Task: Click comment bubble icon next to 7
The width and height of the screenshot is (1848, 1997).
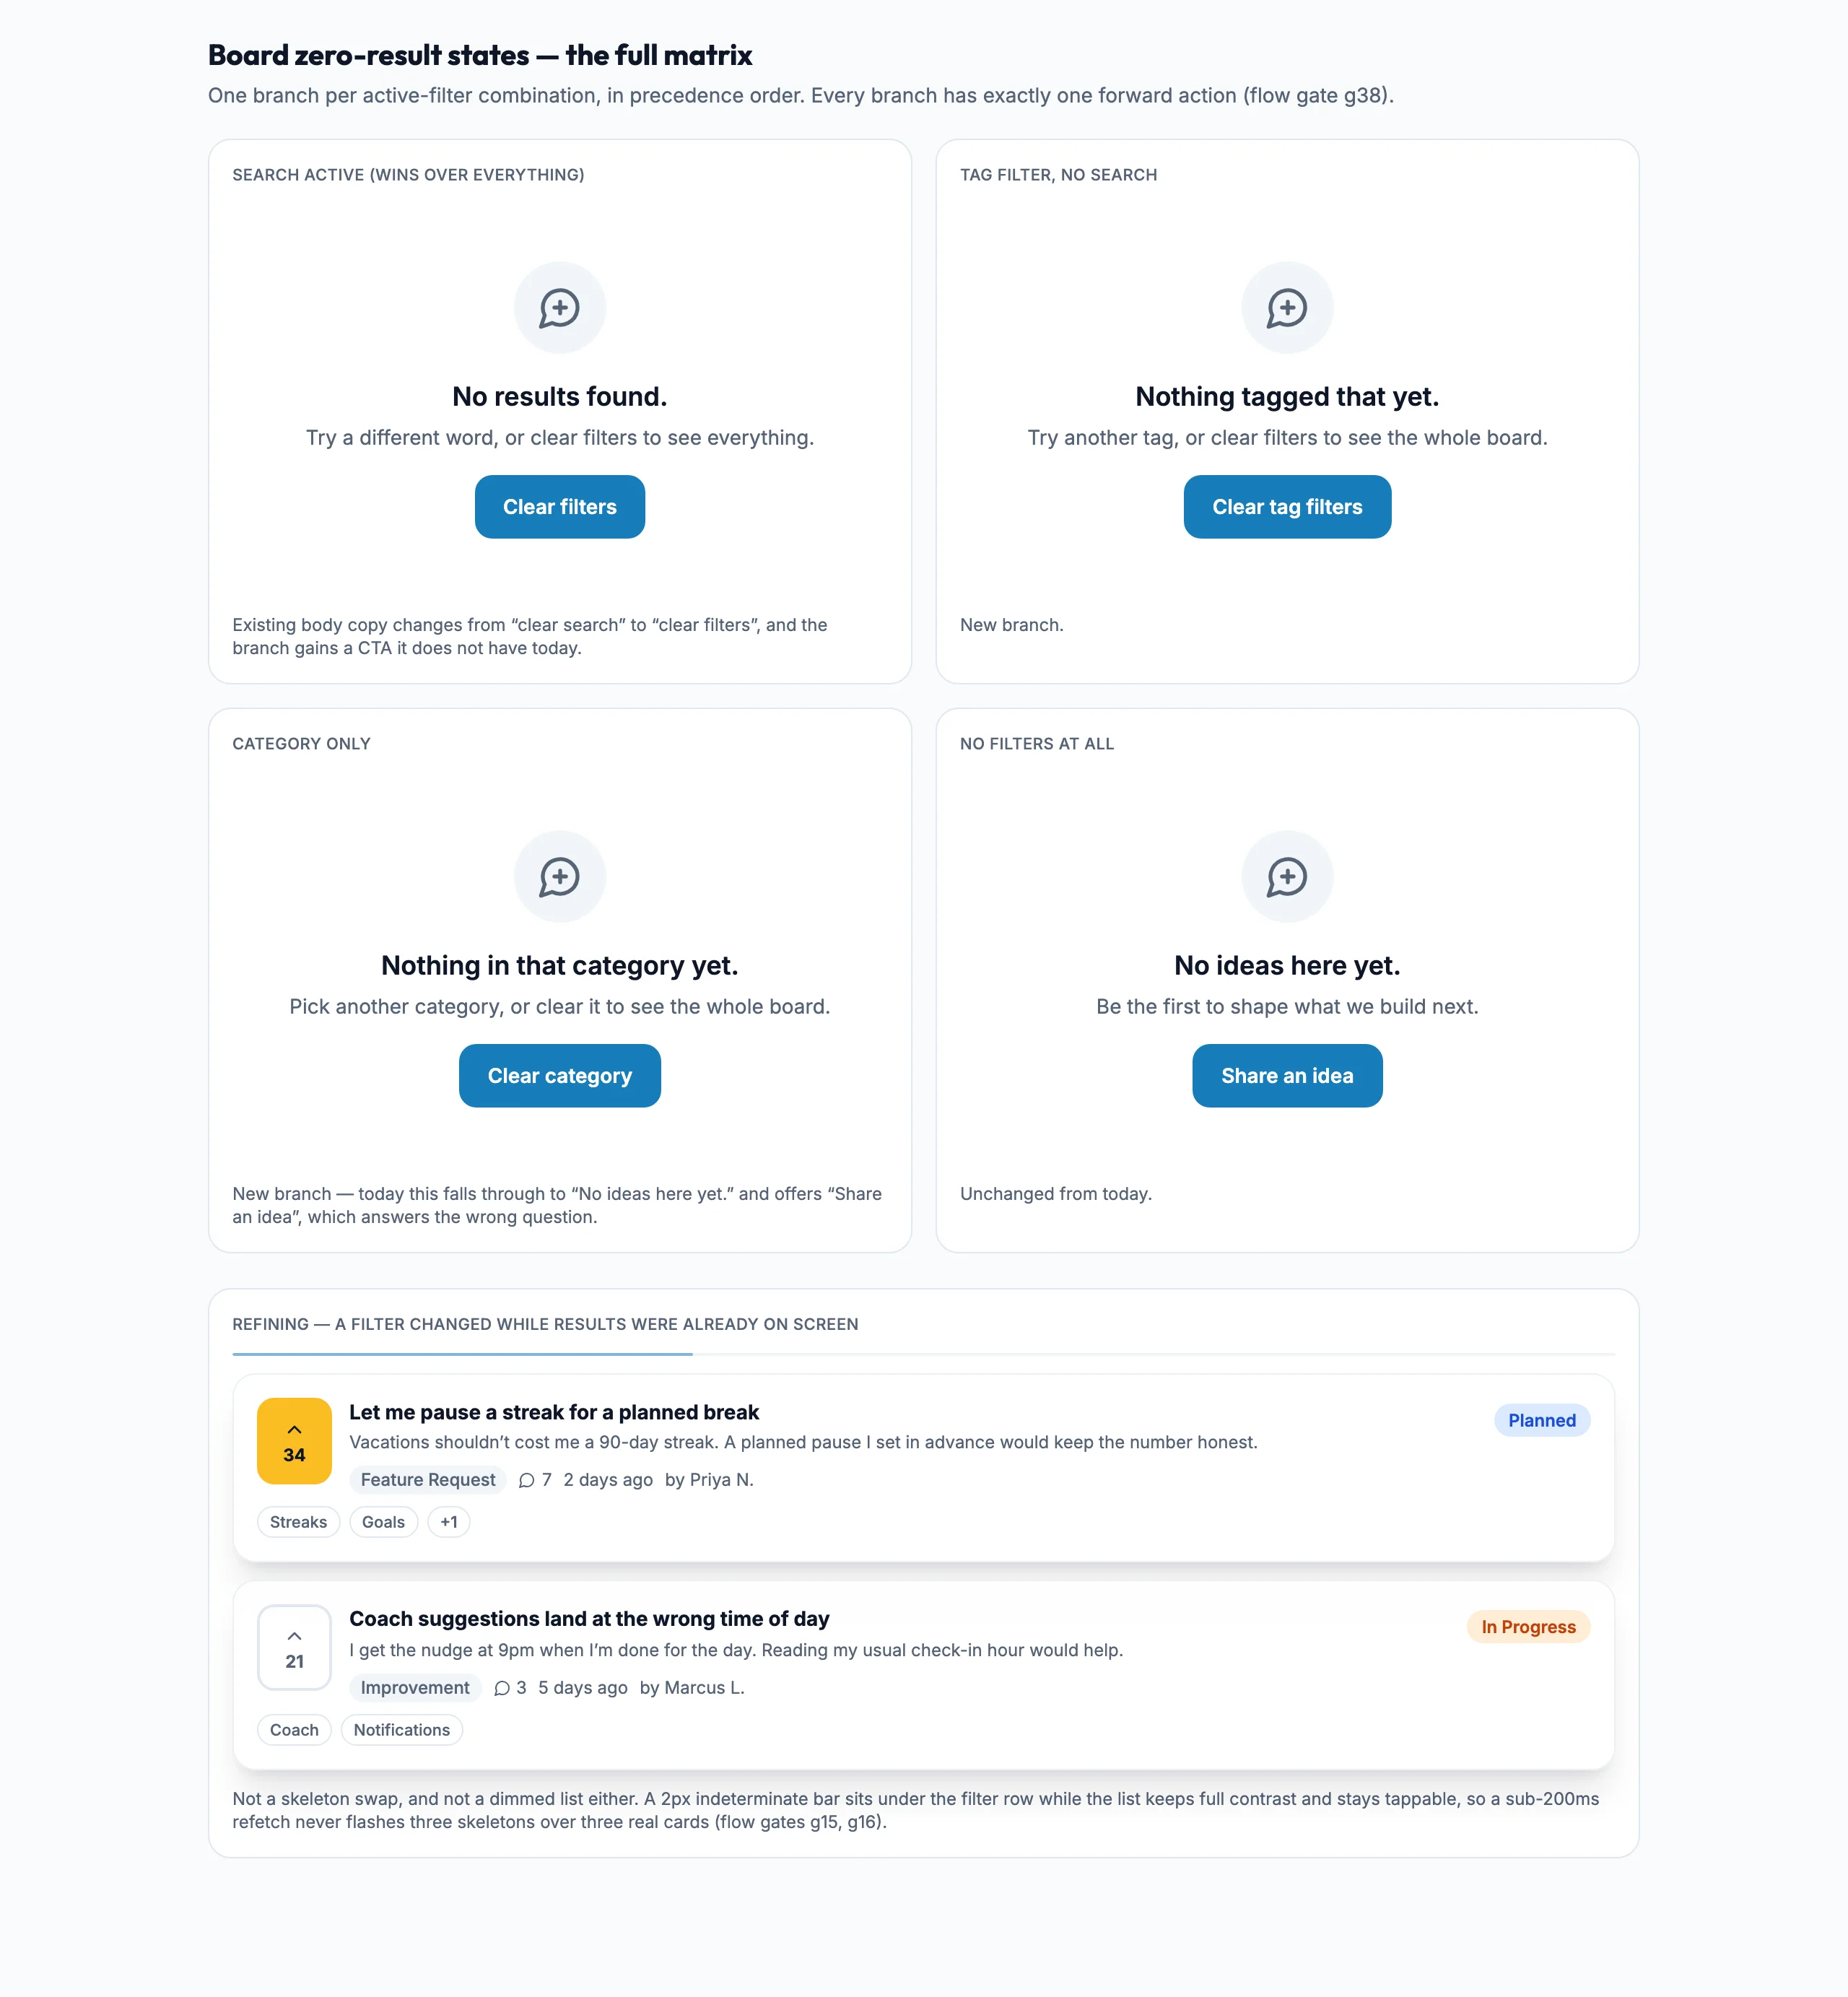Action: click(526, 1480)
